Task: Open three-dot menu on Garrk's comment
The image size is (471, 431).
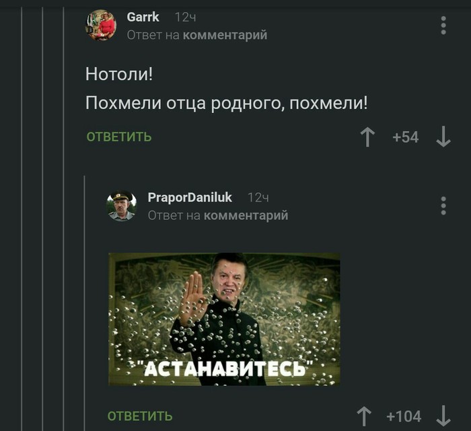Action: tap(443, 25)
